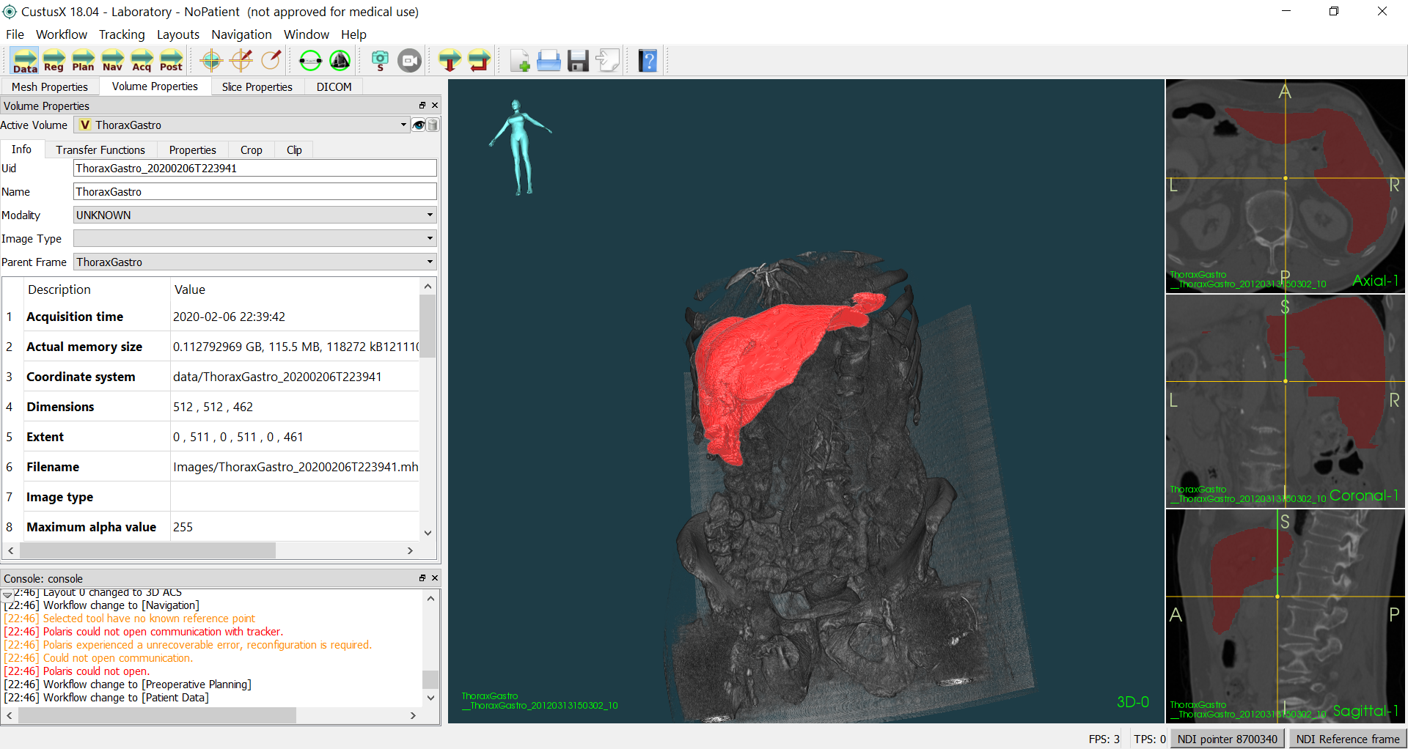The width and height of the screenshot is (1408, 749).
Task: Select the Acquisition time table row
Action: coord(211,317)
